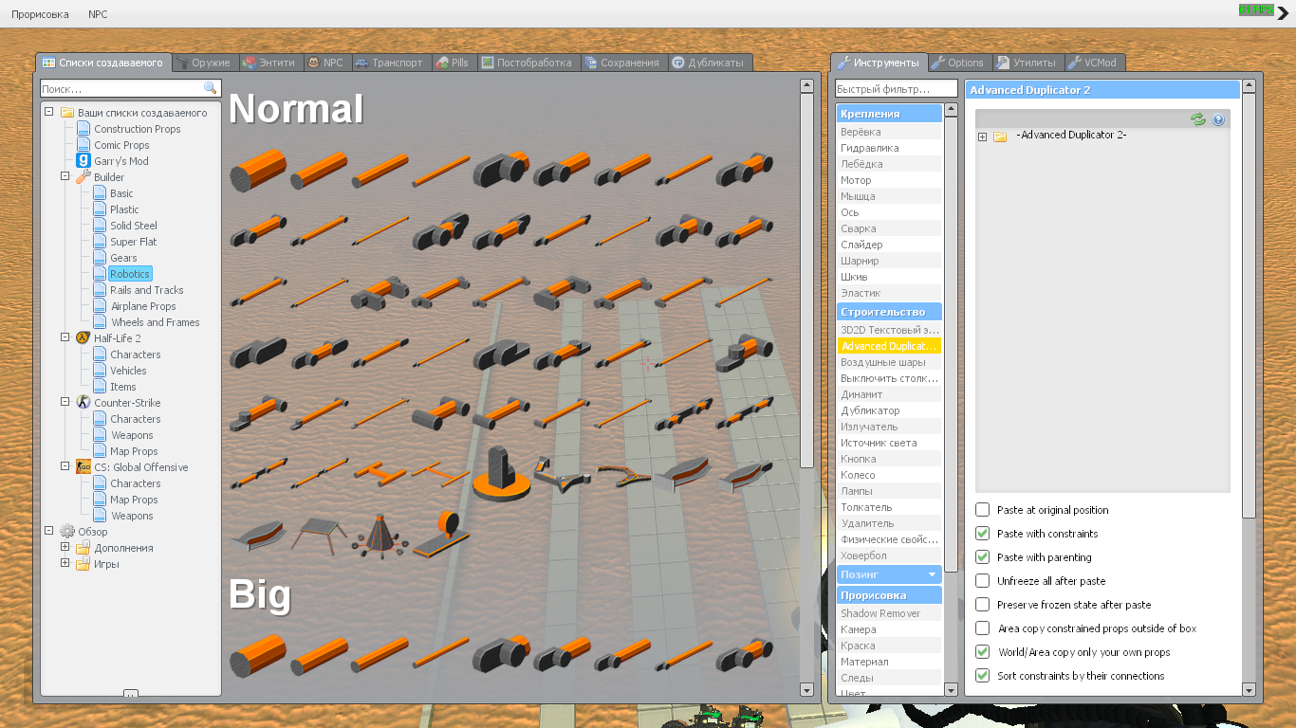The image size is (1296, 728).
Task: Refresh the Advanced Duplicator 2 file list
Action: (1198, 119)
